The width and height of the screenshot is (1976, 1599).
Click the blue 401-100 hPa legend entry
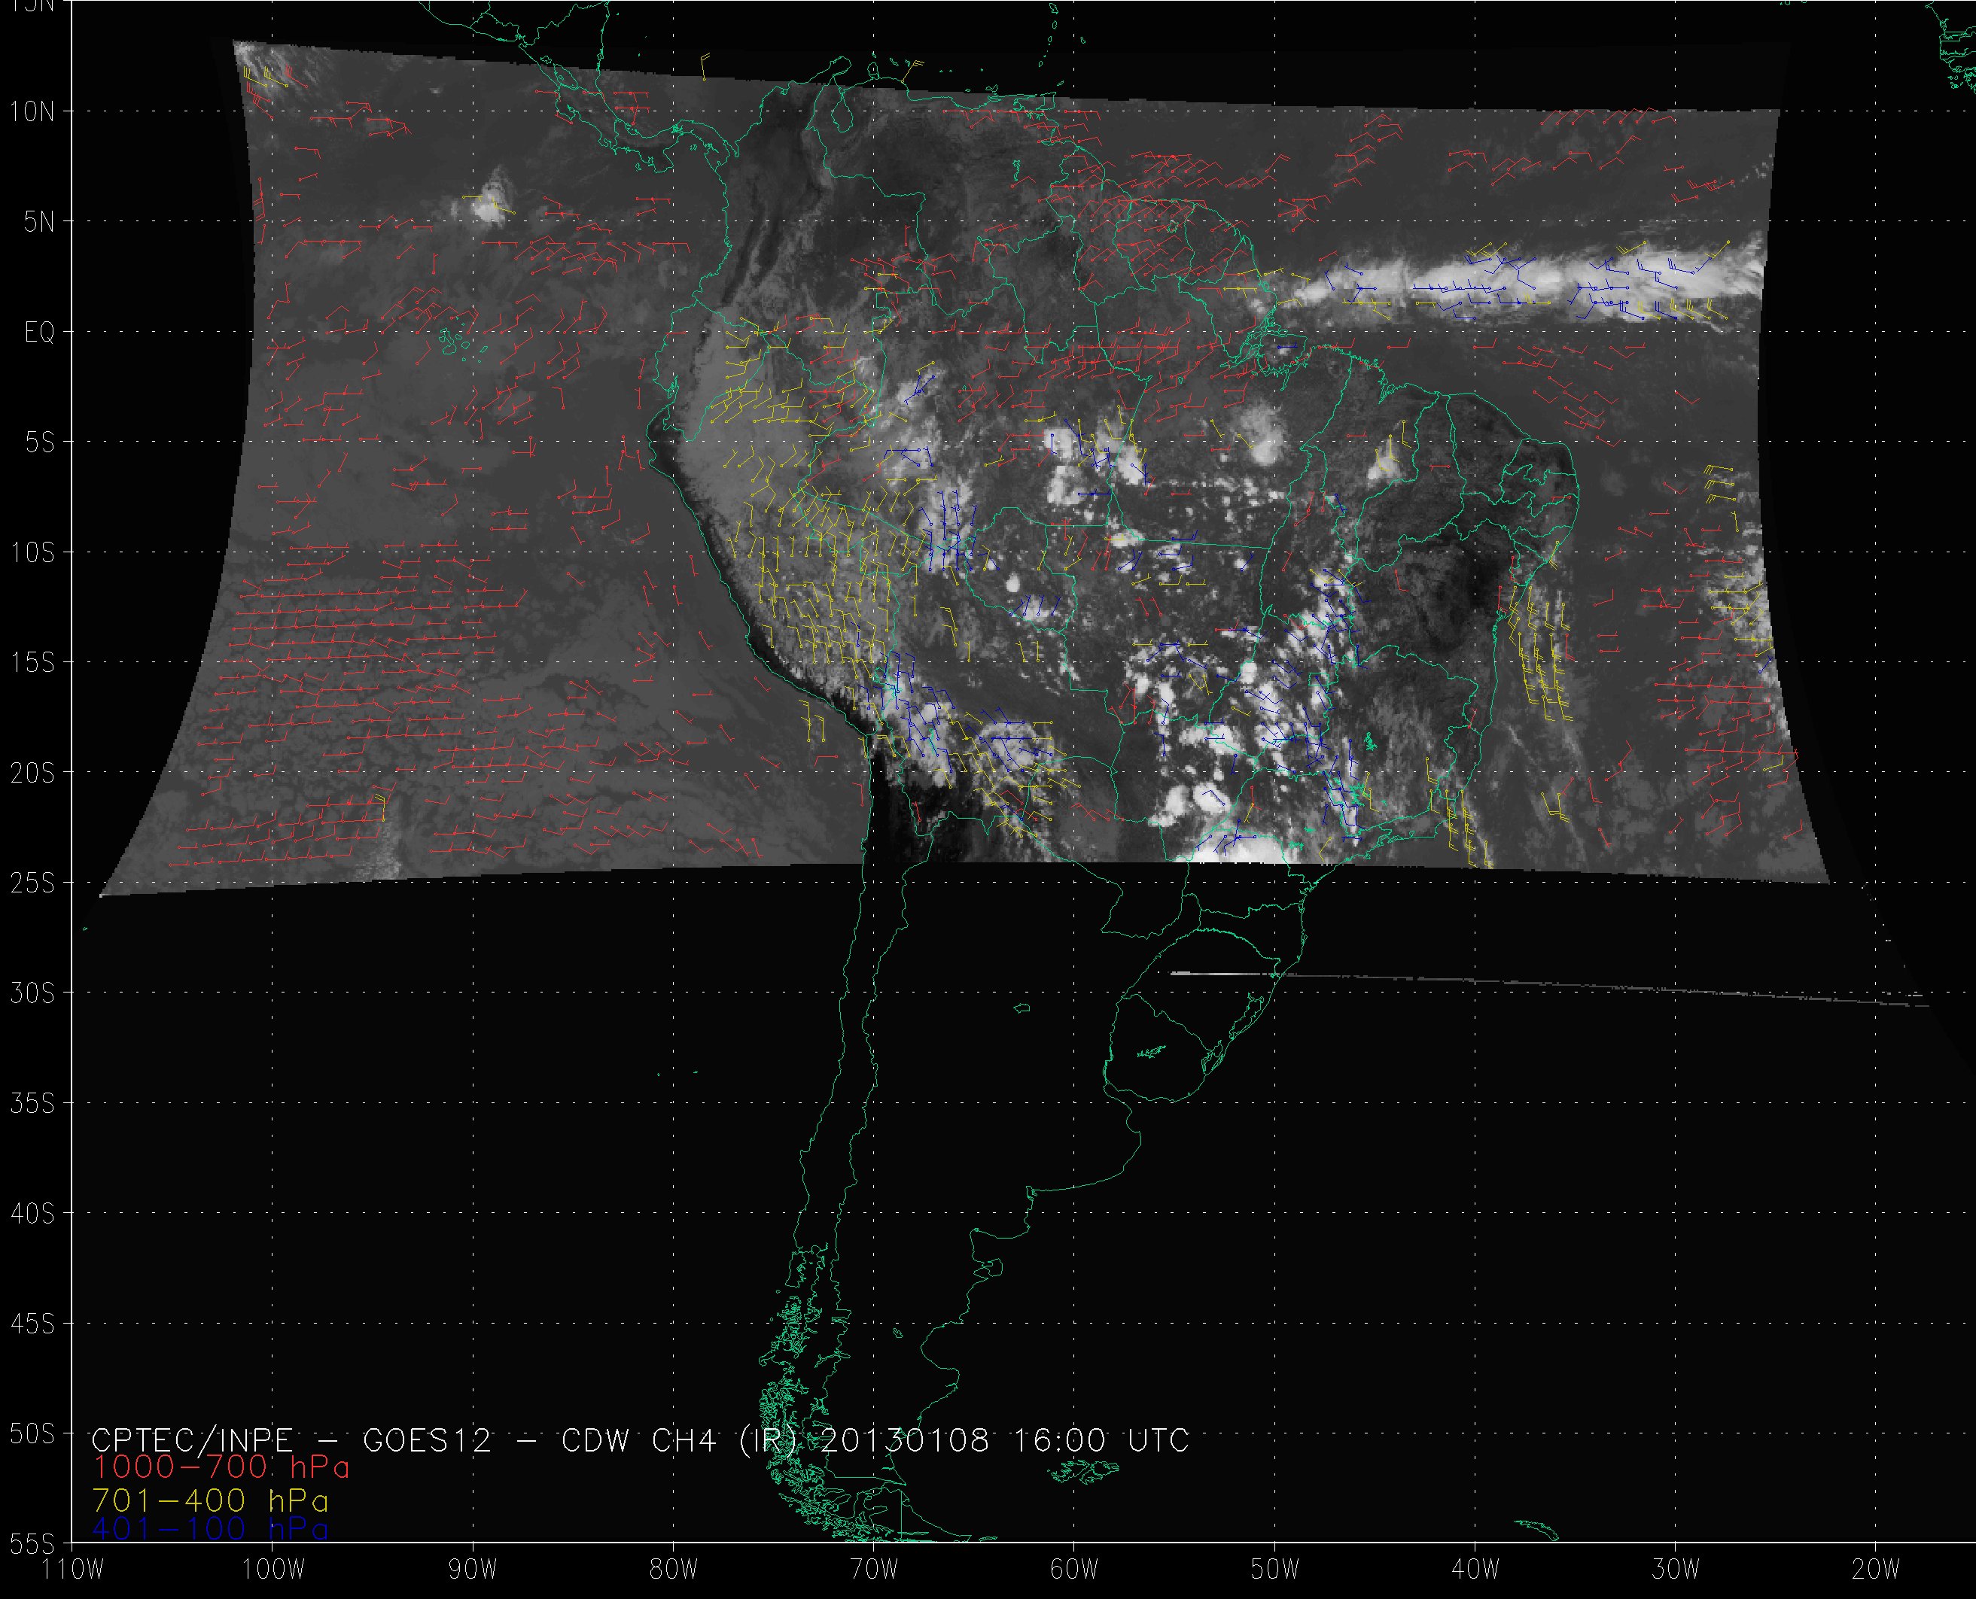click(x=210, y=1529)
